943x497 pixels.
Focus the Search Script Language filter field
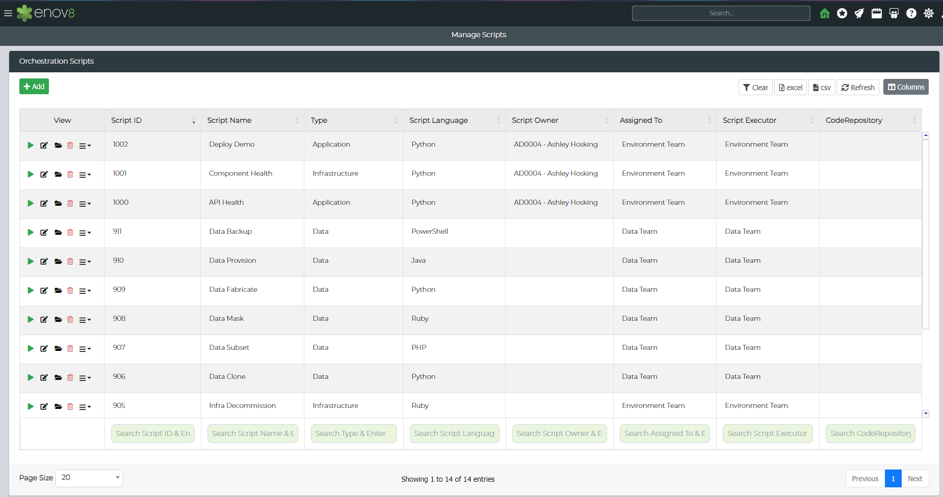455,433
